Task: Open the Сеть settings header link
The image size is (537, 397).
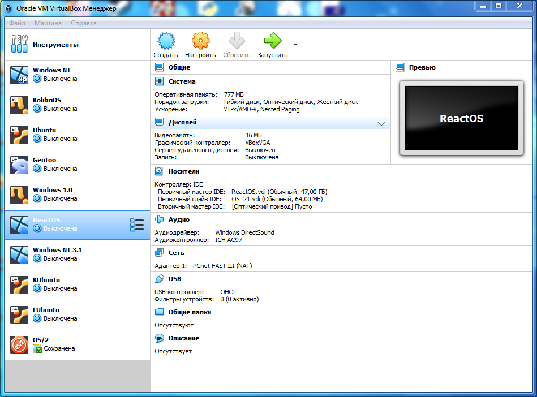Action: 177,253
